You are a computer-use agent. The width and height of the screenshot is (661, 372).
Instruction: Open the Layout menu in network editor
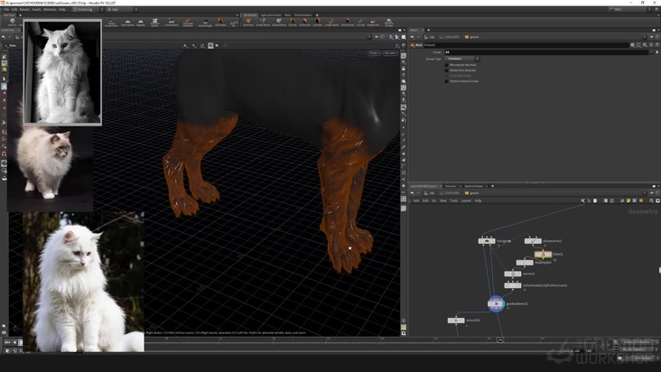pos(466,200)
